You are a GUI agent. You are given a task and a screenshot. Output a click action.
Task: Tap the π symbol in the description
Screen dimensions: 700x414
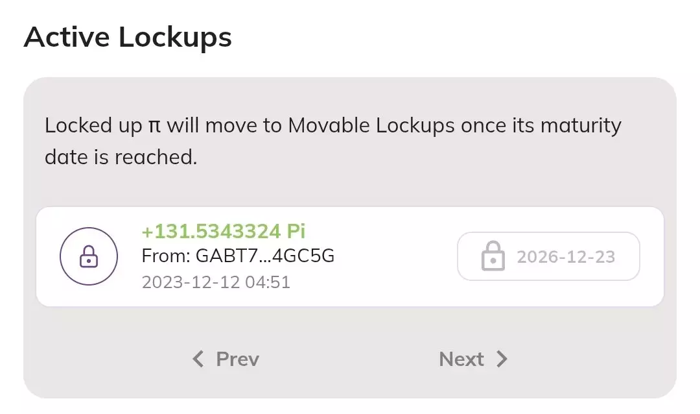point(154,125)
